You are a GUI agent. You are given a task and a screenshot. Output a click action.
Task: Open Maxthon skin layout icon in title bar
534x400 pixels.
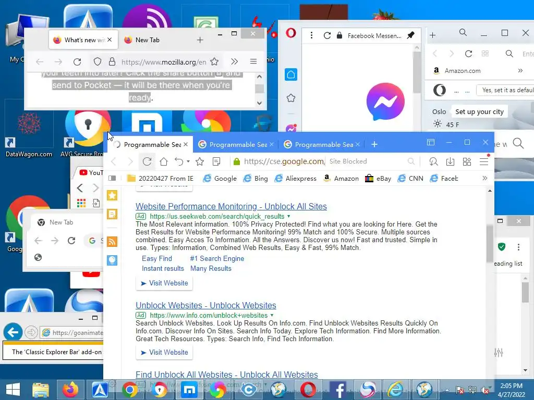(431, 143)
